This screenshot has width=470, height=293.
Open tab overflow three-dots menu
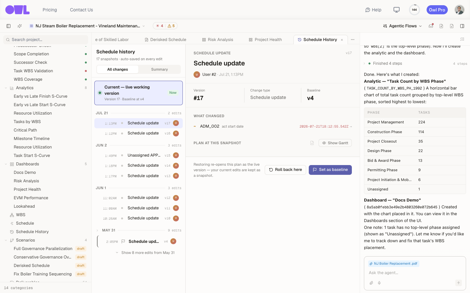352,40
